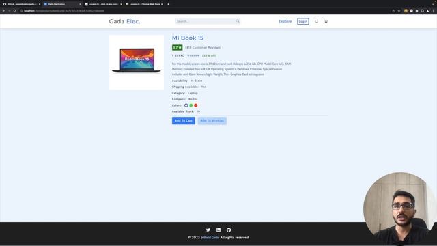Screen dimensions: 437x246
Task: Select the green color swatch
Action: point(191,105)
